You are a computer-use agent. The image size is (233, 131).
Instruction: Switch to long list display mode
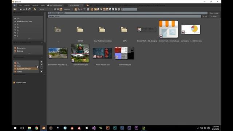pos(58,9)
